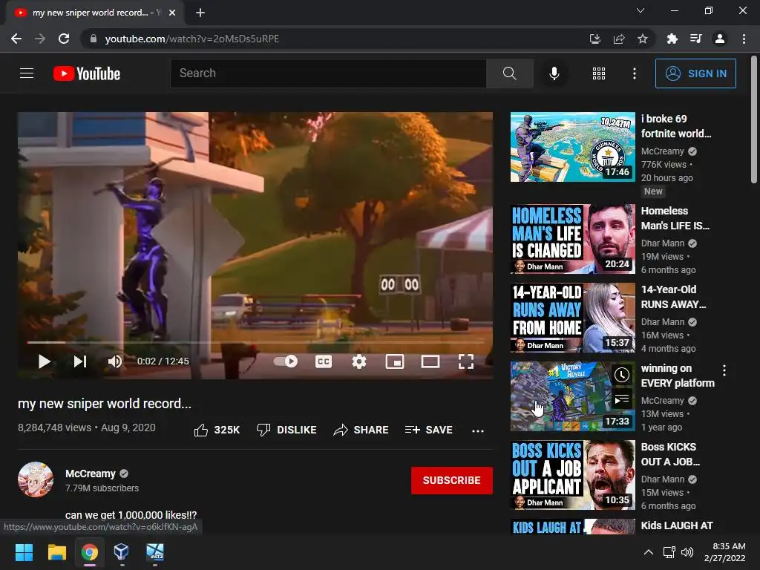Skip to next video

pyautogui.click(x=80, y=361)
